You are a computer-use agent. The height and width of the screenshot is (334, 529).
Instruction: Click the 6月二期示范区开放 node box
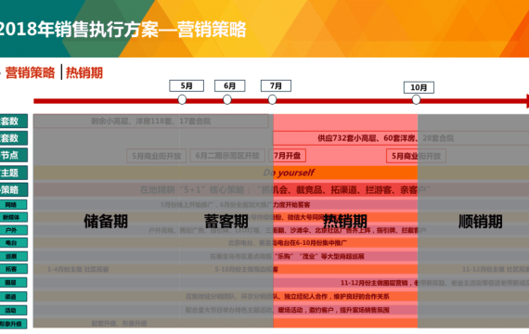[227, 156]
